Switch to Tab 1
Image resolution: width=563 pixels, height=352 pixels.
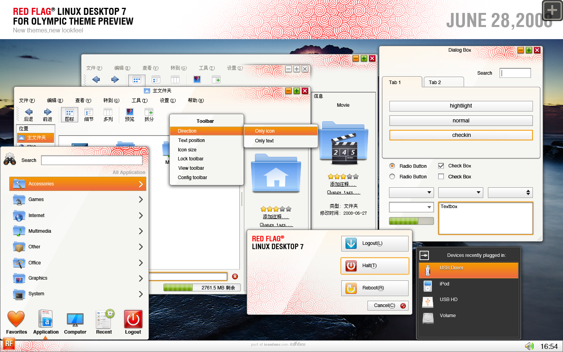pyautogui.click(x=402, y=82)
